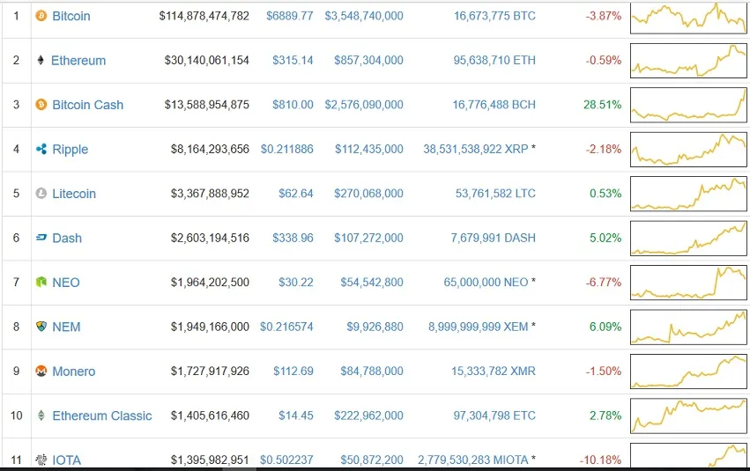Open the Ethereum 7-day price chart
Viewport: 750px width, 471px height.
point(688,61)
